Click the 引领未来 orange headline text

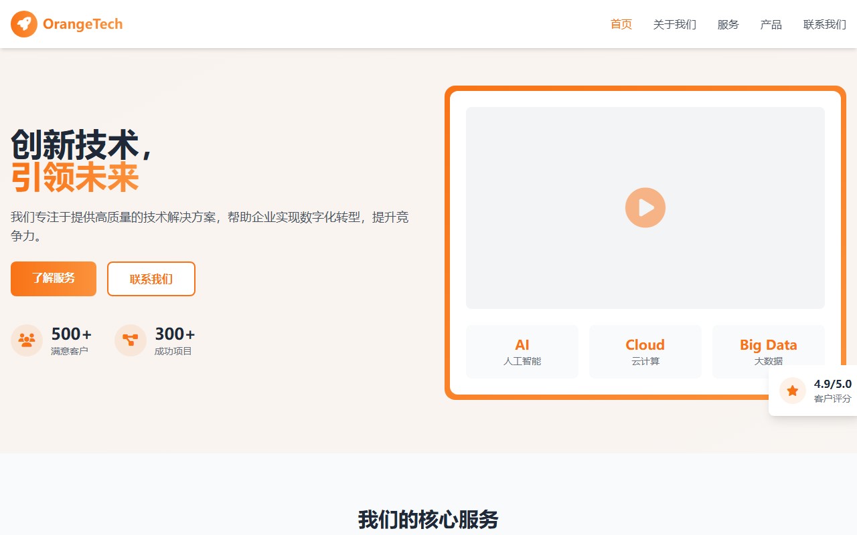pyautogui.click(x=74, y=177)
